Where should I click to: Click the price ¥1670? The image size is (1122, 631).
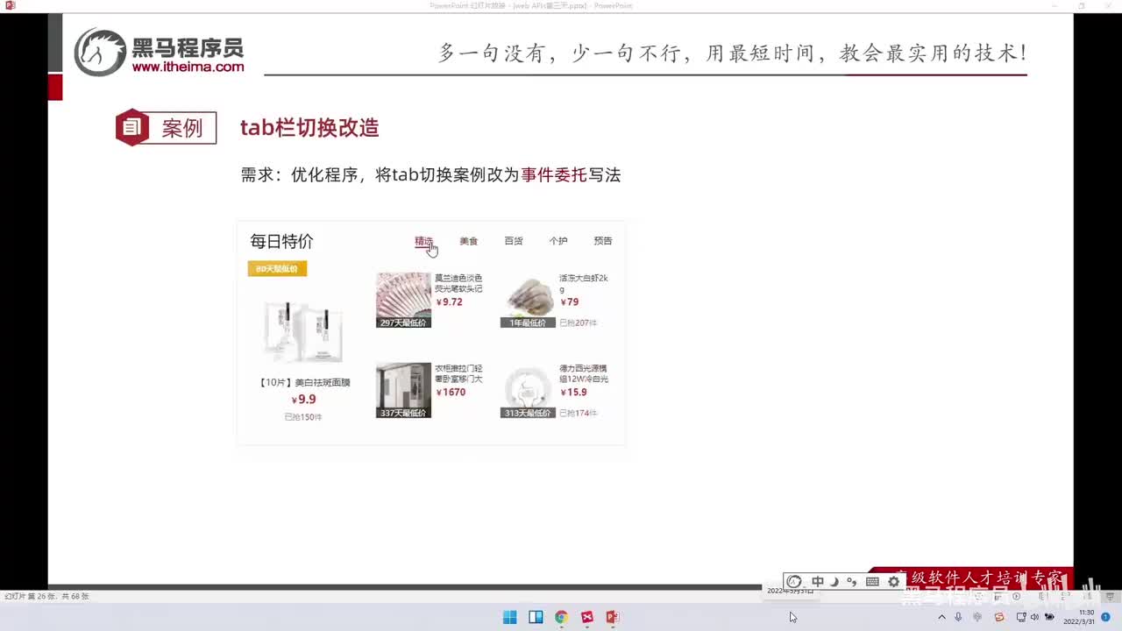(451, 393)
